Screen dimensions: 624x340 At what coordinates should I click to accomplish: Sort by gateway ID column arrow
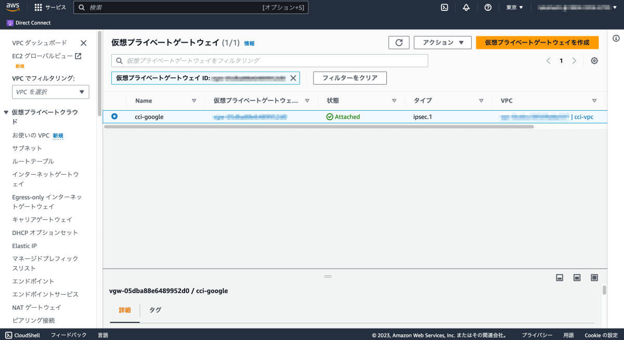(307, 101)
